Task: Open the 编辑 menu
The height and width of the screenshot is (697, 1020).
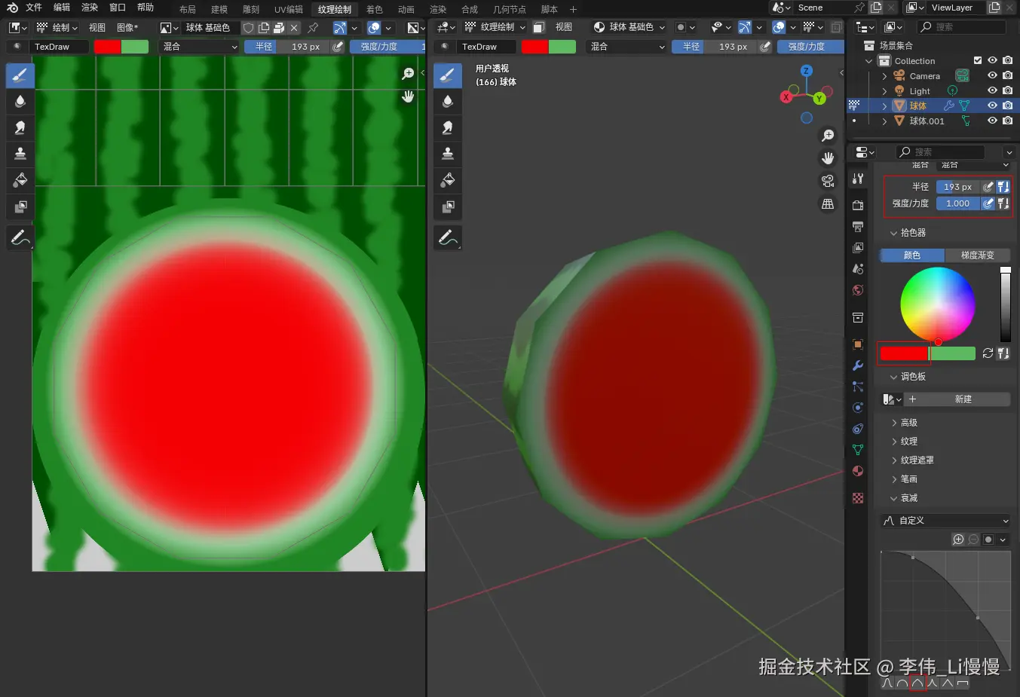Action: (x=62, y=8)
